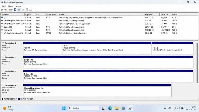Viewport: 199px width, 112px height.
Task: Click the view settings toolbar icon
Action: (x=31, y=10)
